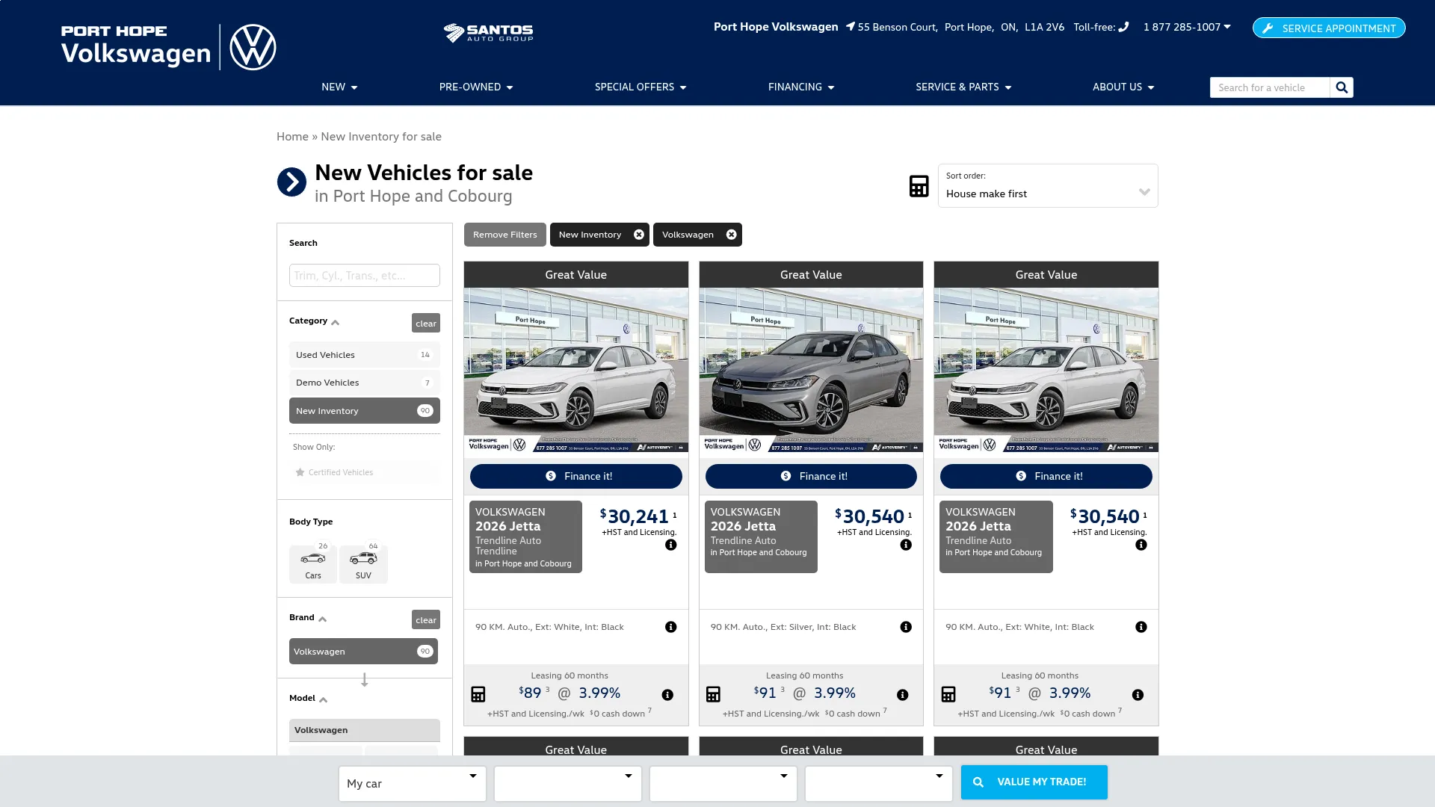Open the PRE-OWNED navigation menu
Viewport: 1435px width, 807px height.
476,87
